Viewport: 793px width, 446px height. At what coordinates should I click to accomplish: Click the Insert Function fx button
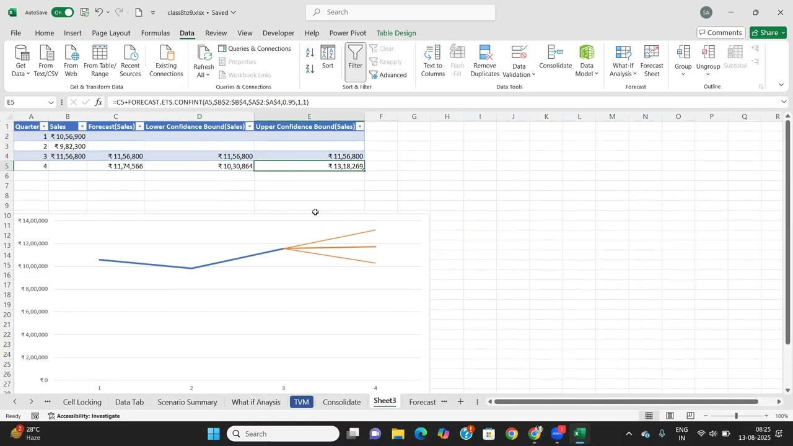(x=99, y=102)
